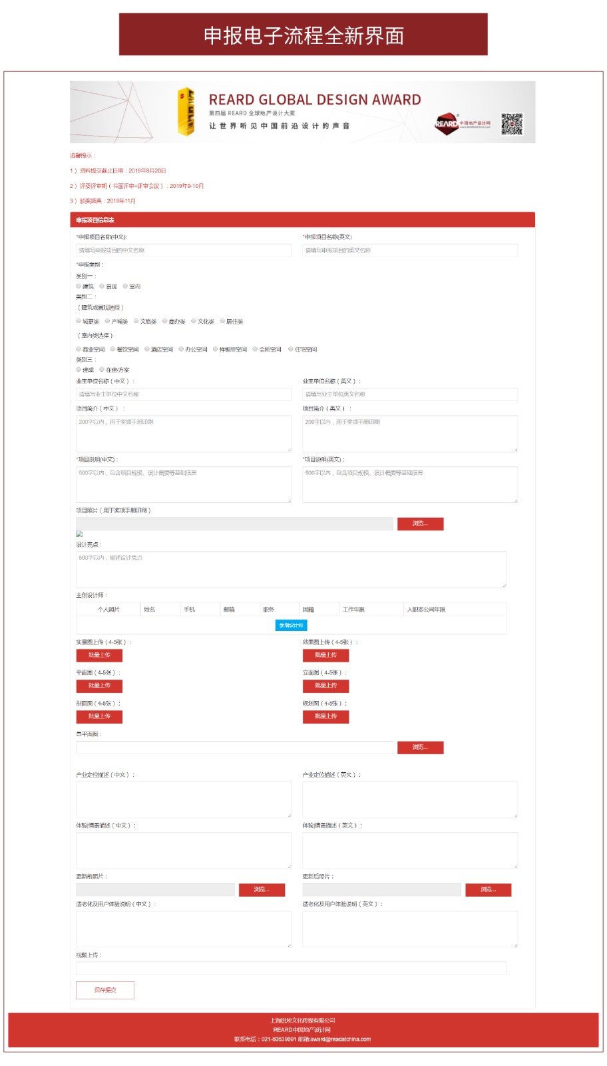This screenshot has width=607, height=1066.
Task: Focus the Chinese project name field
Action: (184, 251)
